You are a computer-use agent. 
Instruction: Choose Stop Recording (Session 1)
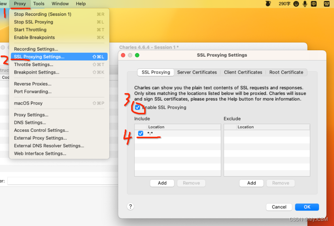[x=59, y=14]
